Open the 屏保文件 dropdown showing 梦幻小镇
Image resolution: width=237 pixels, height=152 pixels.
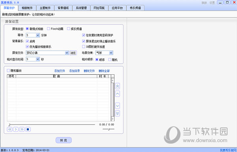(67, 53)
